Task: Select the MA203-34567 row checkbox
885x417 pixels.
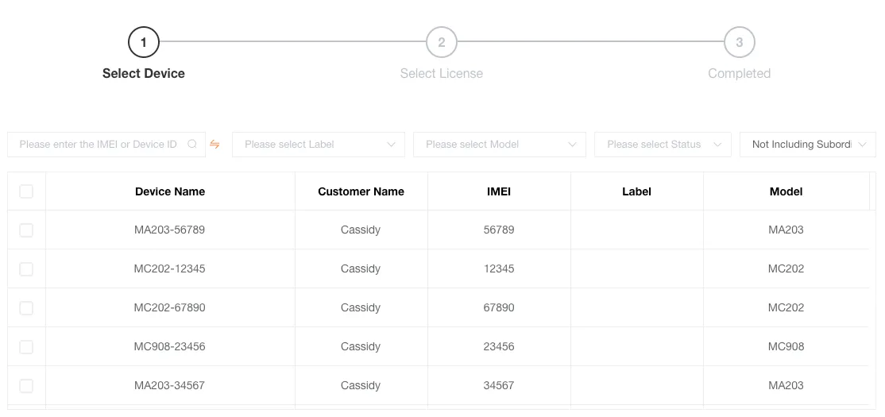Action: (26, 386)
